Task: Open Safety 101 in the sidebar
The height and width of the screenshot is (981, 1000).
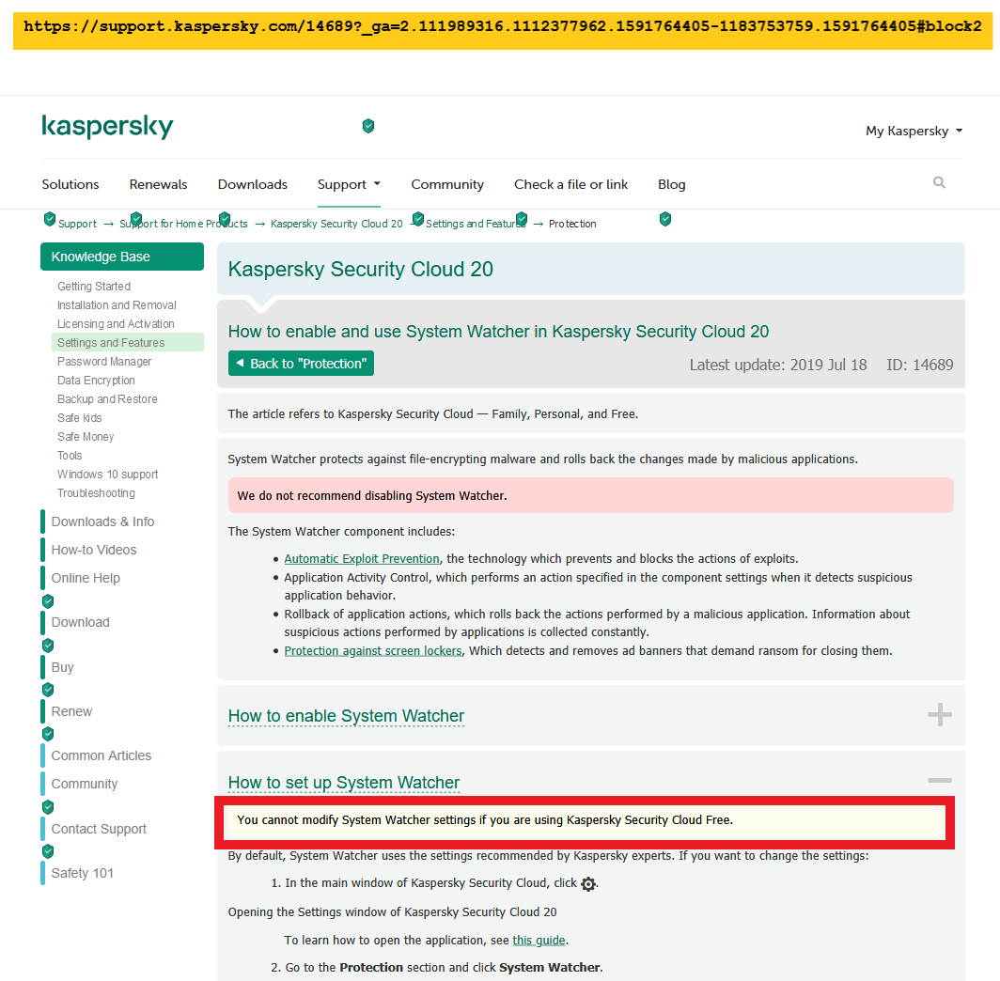Action: [83, 873]
